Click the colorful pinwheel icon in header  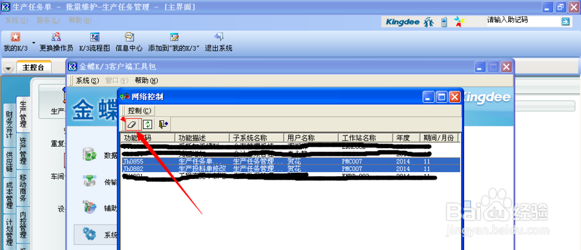[x=458, y=22]
